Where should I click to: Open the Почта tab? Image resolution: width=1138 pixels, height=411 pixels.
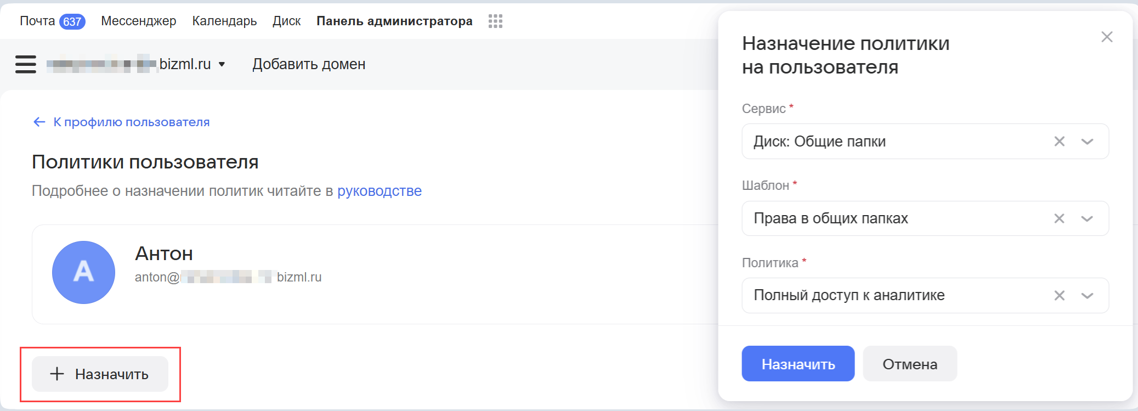pyautogui.click(x=37, y=21)
